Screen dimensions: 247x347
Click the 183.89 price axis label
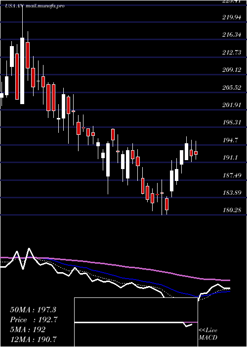point(232,193)
